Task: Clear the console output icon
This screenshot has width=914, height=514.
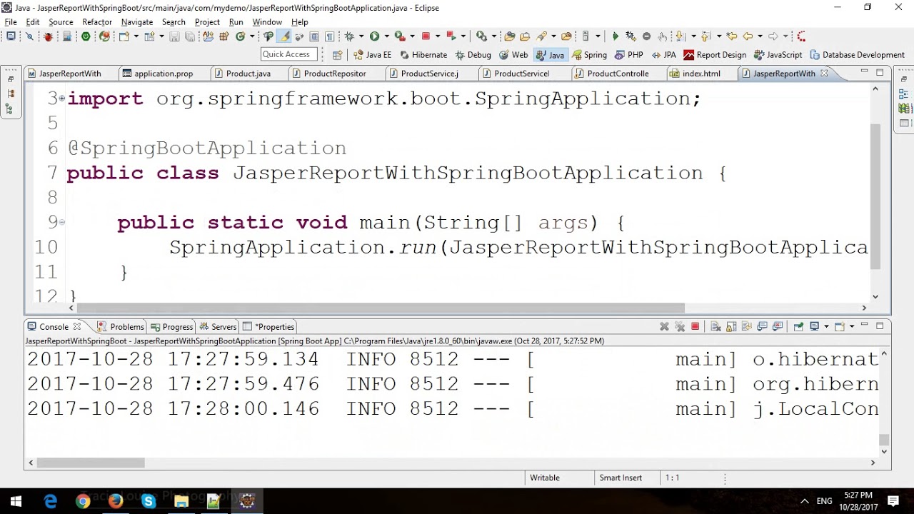Action: coord(715,326)
